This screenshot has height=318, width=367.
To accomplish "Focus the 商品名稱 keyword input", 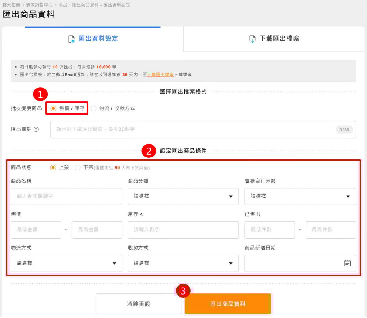I will [x=66, y=196].
